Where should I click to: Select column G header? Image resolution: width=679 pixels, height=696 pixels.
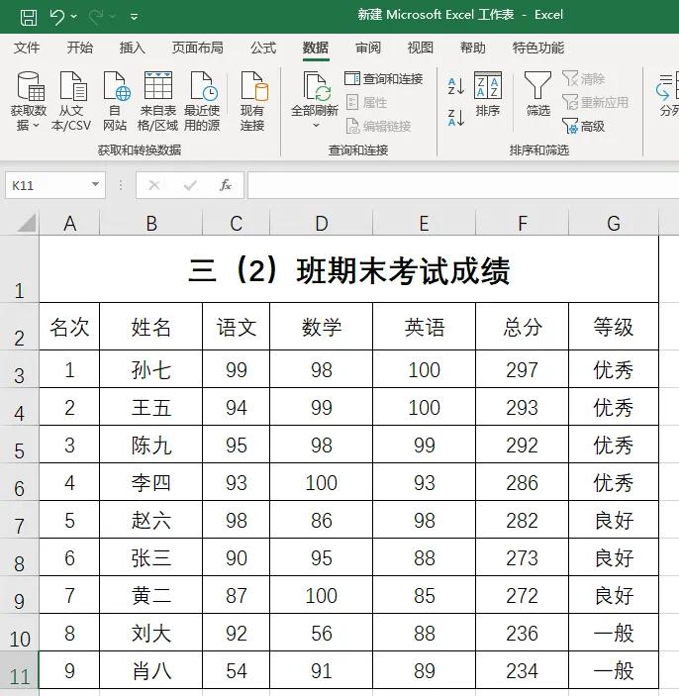pyautogui.click(x=614, y=224)
